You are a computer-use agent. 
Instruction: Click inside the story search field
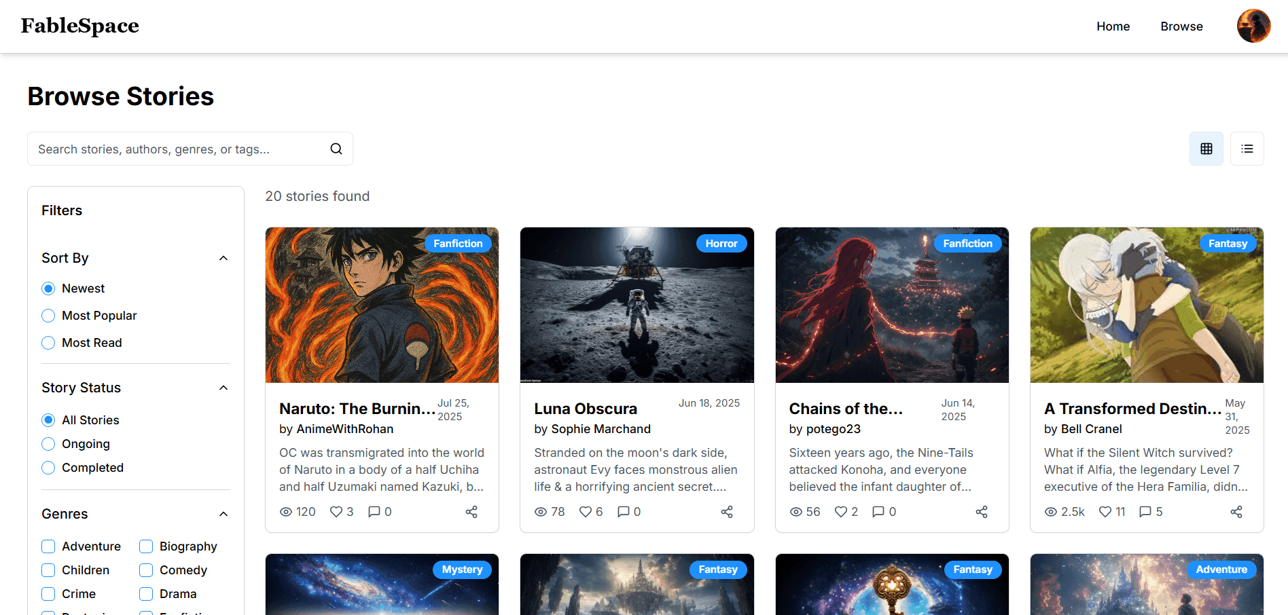pyautogui.click(x=170, y=148)
